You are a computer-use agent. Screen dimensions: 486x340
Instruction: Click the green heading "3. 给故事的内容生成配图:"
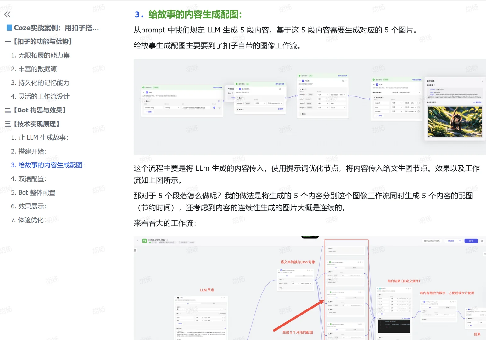point(188,14)
